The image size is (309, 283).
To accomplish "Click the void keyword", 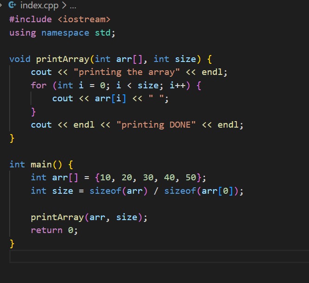I will pyautogui.click(x=20, y=59).
